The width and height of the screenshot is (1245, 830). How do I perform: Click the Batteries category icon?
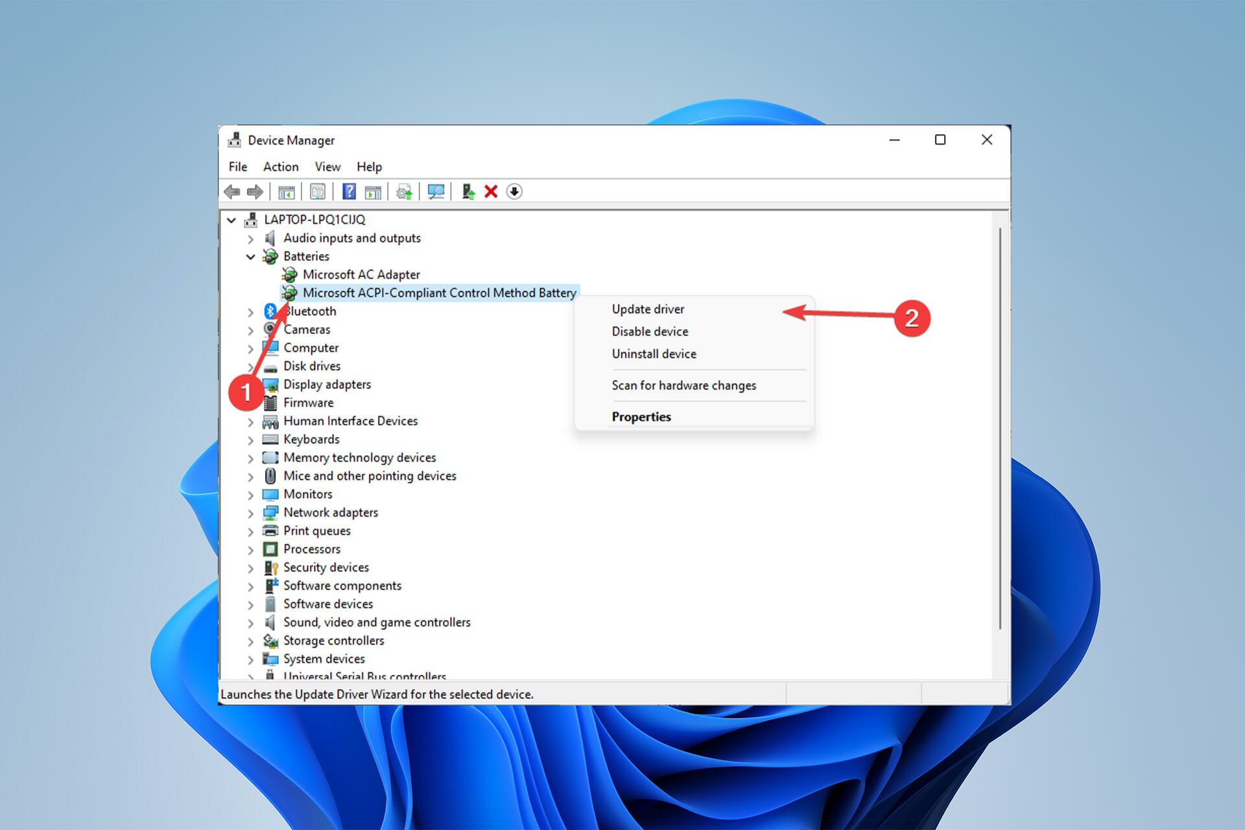[270, 257]
